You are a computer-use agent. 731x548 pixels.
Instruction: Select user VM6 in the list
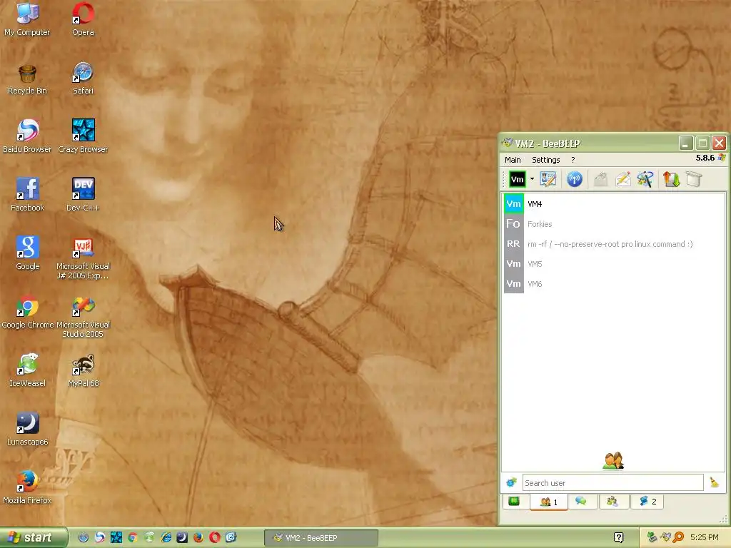613,284
